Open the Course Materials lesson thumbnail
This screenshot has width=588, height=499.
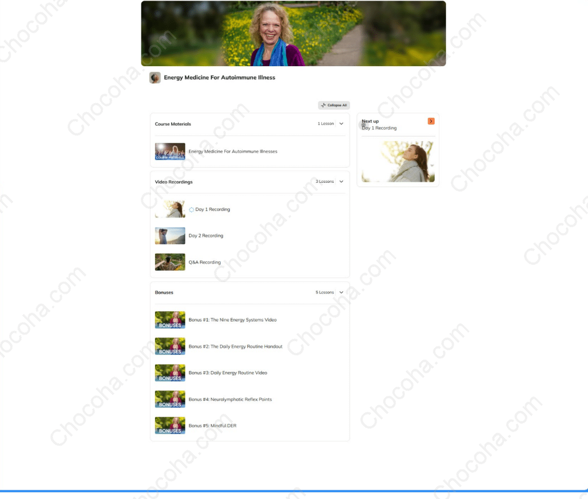(x=170, y=151)
